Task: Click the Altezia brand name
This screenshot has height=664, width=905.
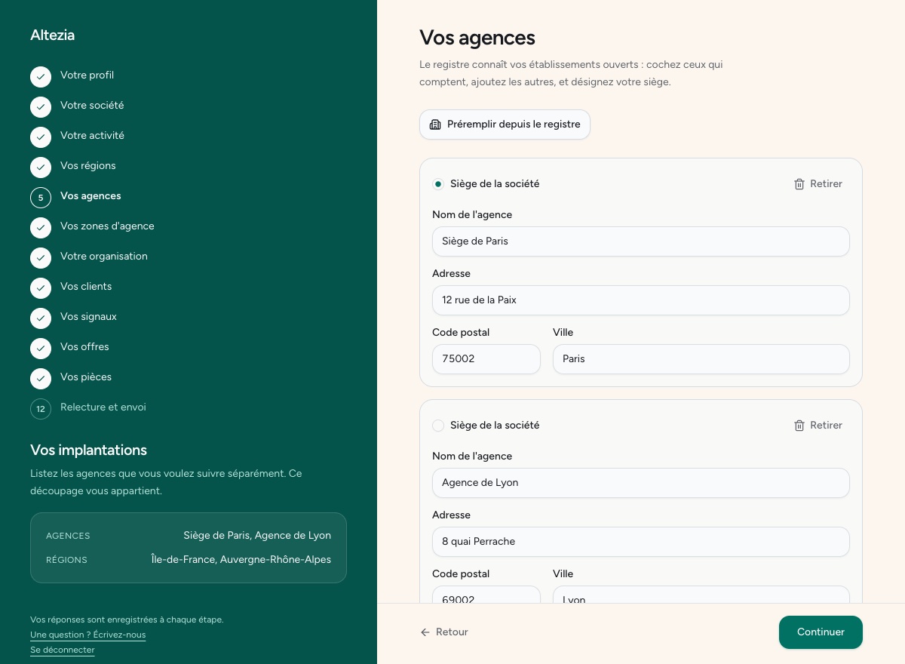Action: pyautogui.click(x=53, y=35)
